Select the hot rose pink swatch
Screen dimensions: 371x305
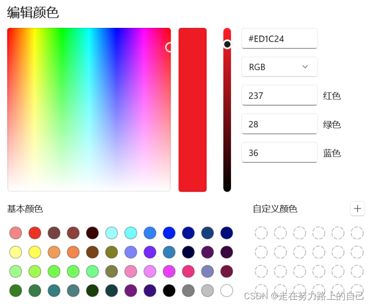(x=188, y=271)
